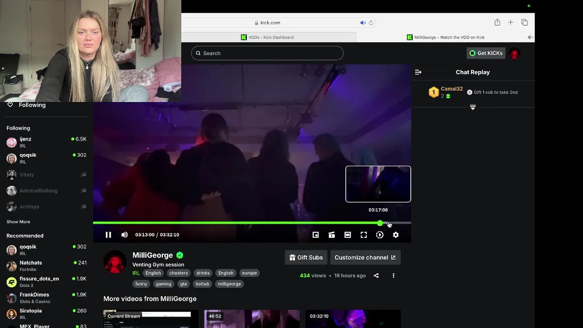Toggle theater mode in the player

click(348, 235)
